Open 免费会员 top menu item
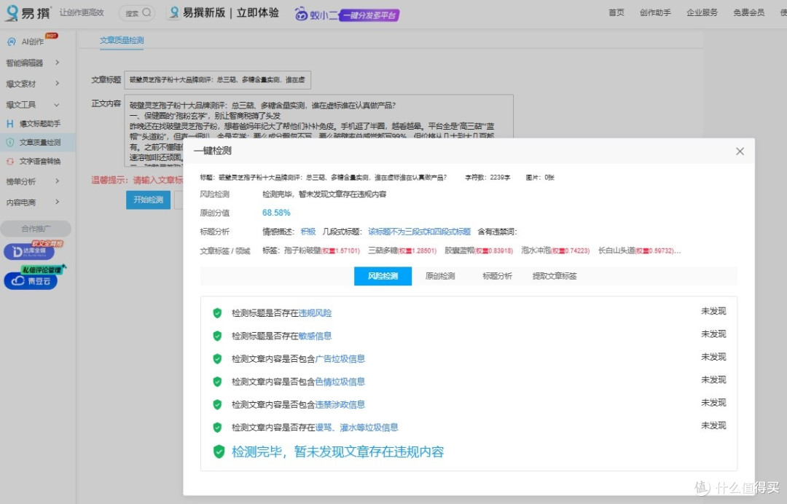The height and width of the screenshot is (504, 787). (x=748, y=12)
